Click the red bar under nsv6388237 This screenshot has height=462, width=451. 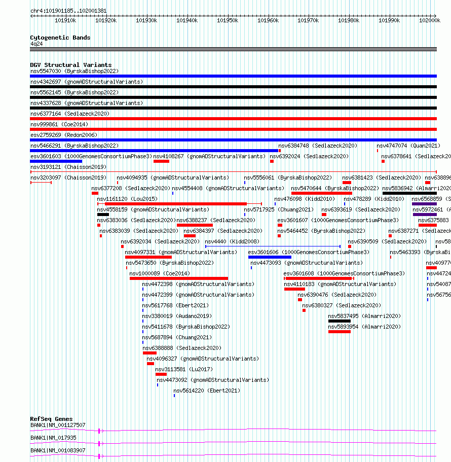(195, 225)
